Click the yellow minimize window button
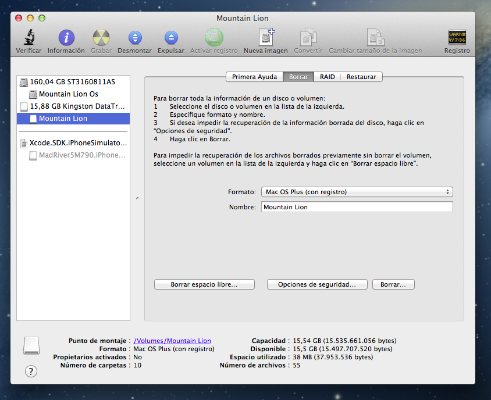The width and height of the screenshot is (491, 400). point(30,18)
